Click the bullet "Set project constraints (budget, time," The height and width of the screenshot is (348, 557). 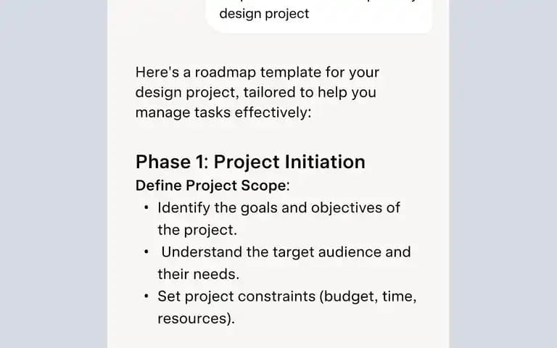[x=287, y=297]
